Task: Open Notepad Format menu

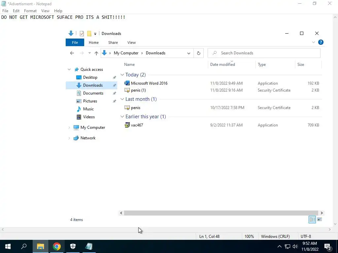Action: 30,11
